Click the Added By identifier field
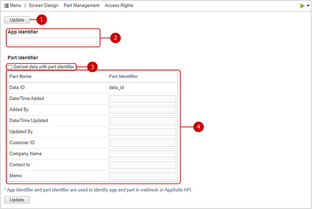Image resolution: width=312 pixels, height=209 pixels. 142,110
